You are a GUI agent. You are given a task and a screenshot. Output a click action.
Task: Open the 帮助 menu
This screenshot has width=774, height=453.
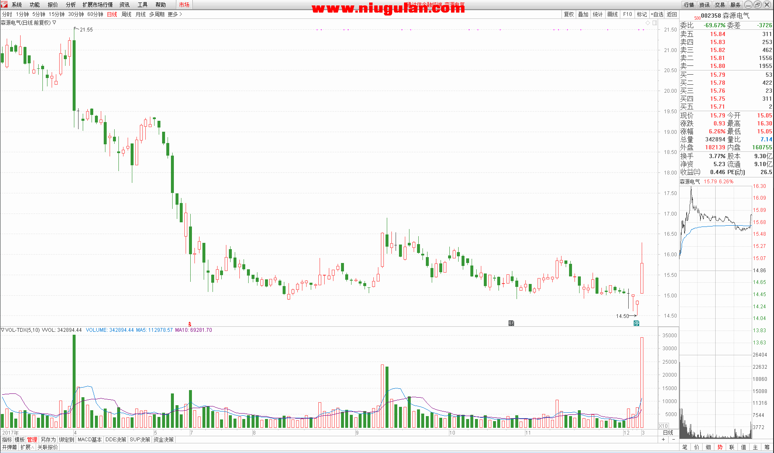pos(161,5)
